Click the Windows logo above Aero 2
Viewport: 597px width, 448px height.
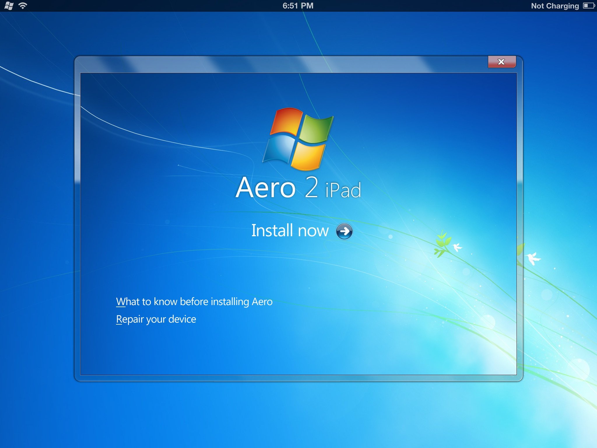[x=298, y=139]
